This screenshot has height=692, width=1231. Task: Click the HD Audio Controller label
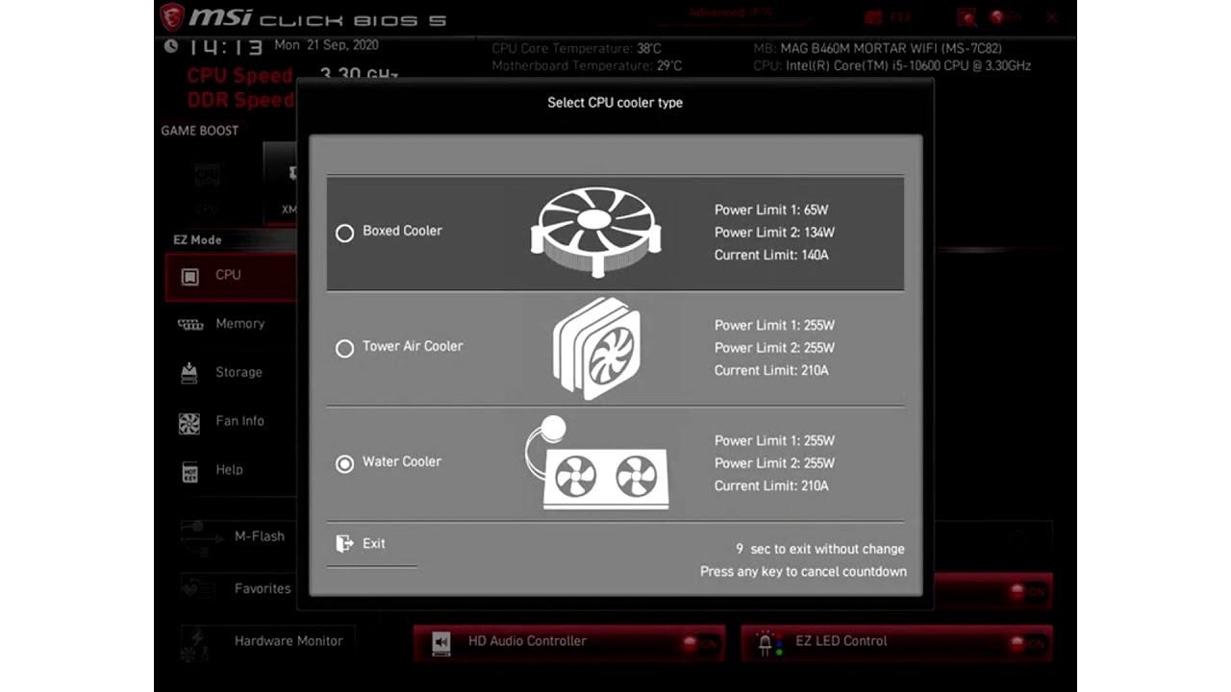coord(527,641)
